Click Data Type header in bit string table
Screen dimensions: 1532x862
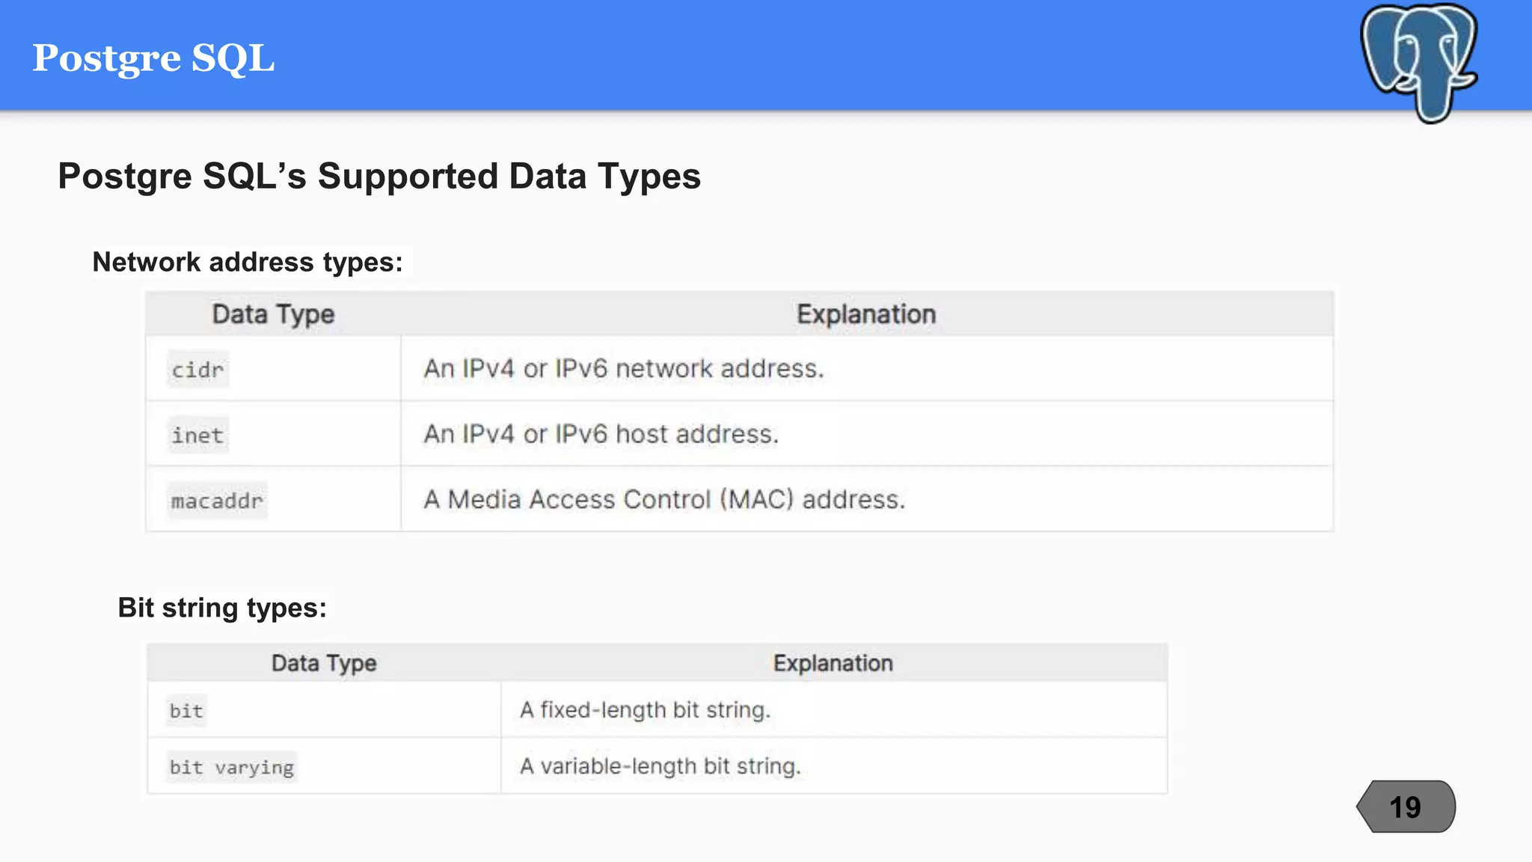click(x=324, y=664)
